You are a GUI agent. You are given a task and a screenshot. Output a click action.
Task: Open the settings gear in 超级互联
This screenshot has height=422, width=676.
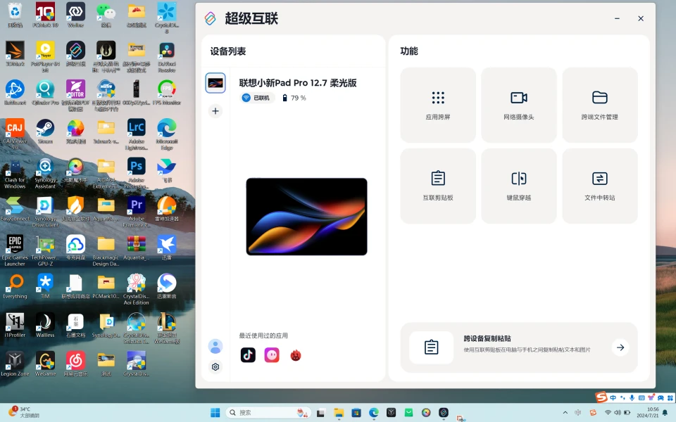(215, 366)
